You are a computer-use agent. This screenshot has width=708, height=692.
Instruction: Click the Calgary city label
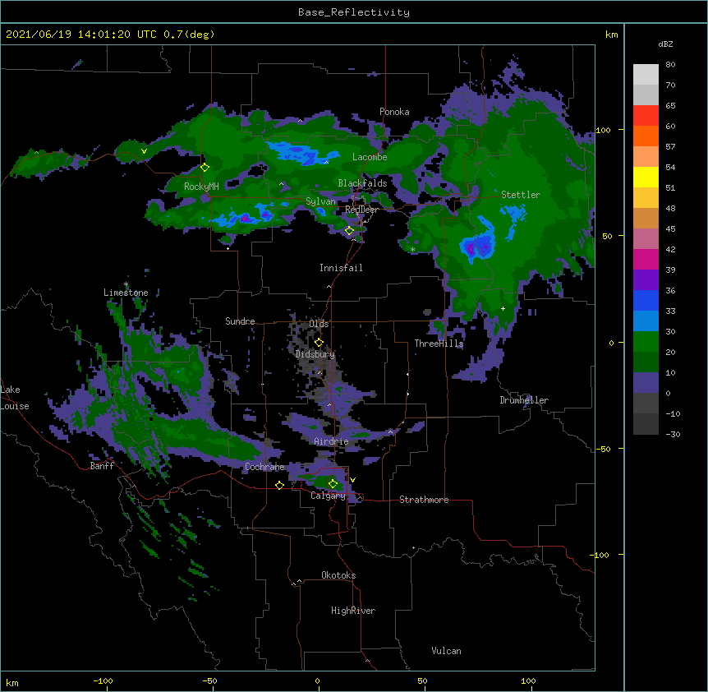tap(328, 496)
